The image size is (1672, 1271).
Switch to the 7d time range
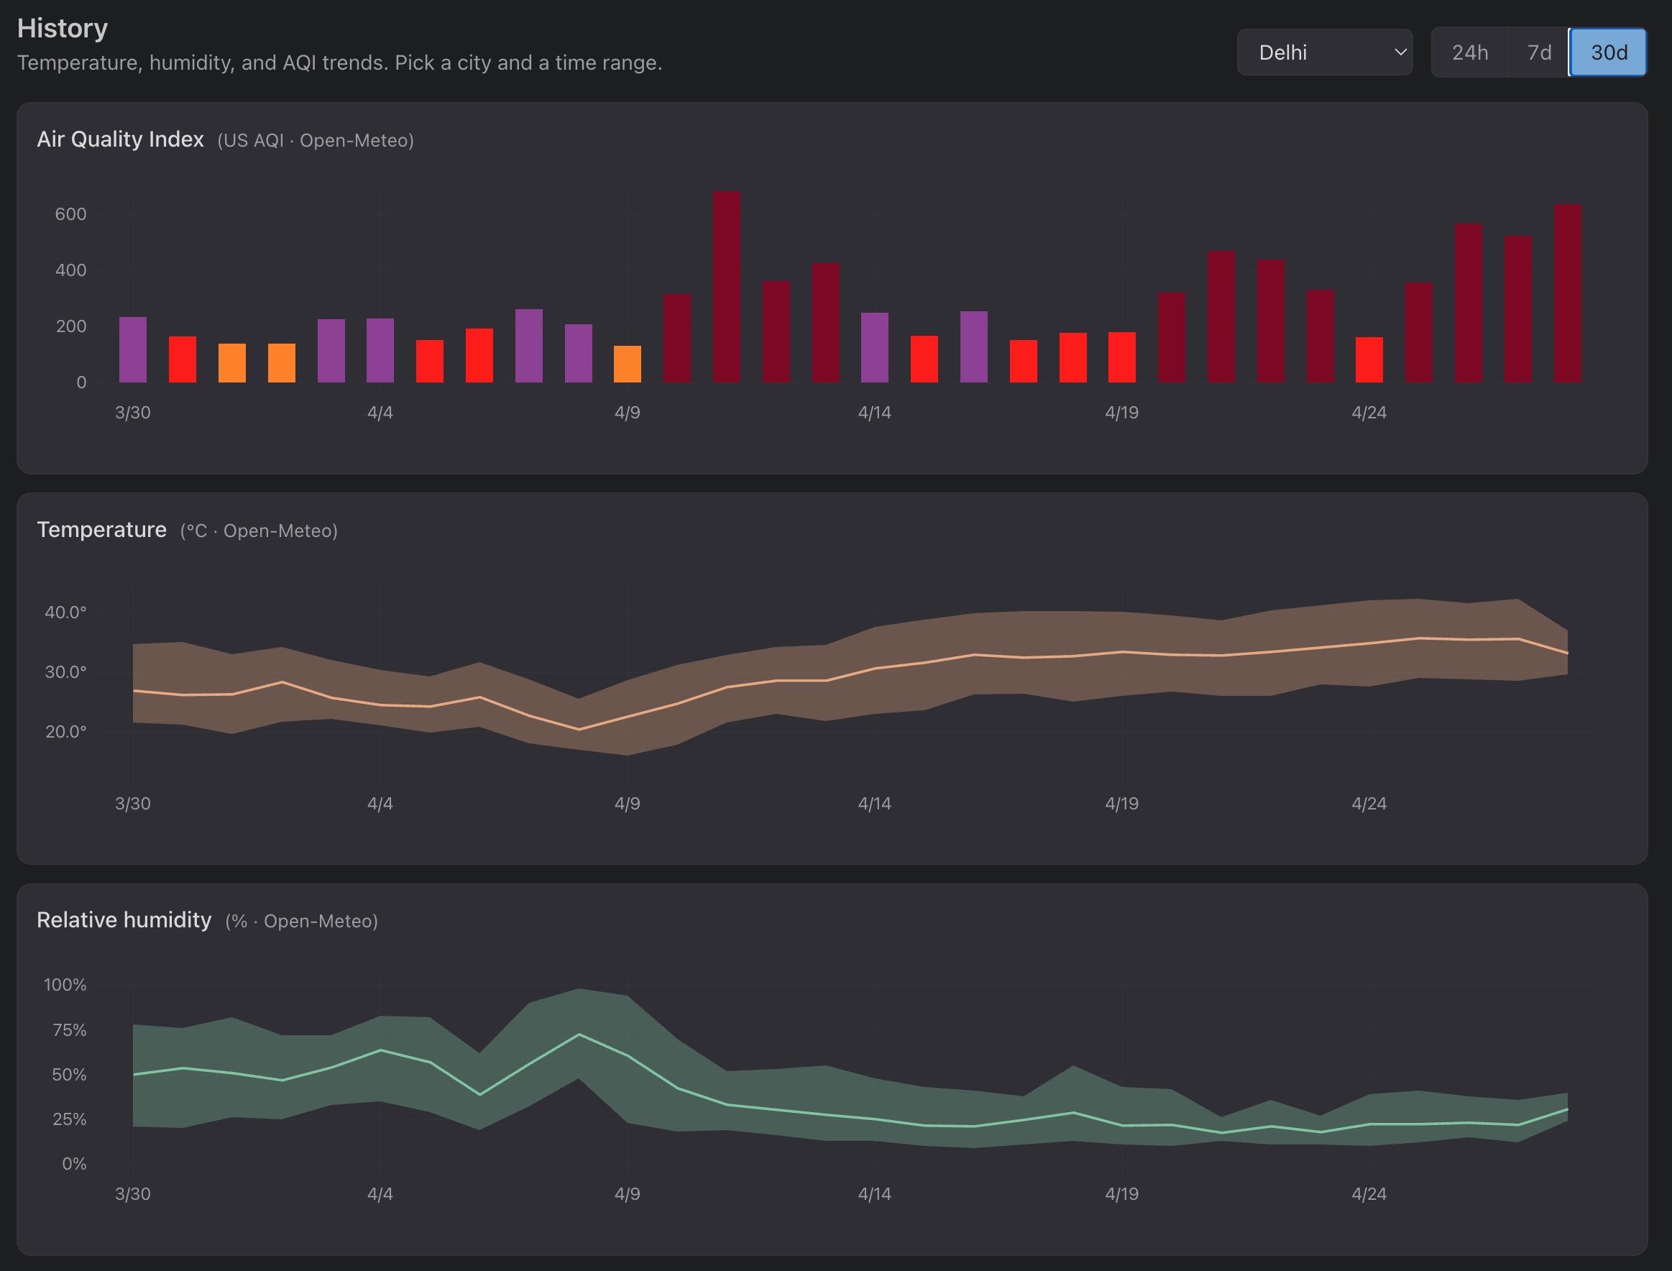click(x=1538, y=52)
